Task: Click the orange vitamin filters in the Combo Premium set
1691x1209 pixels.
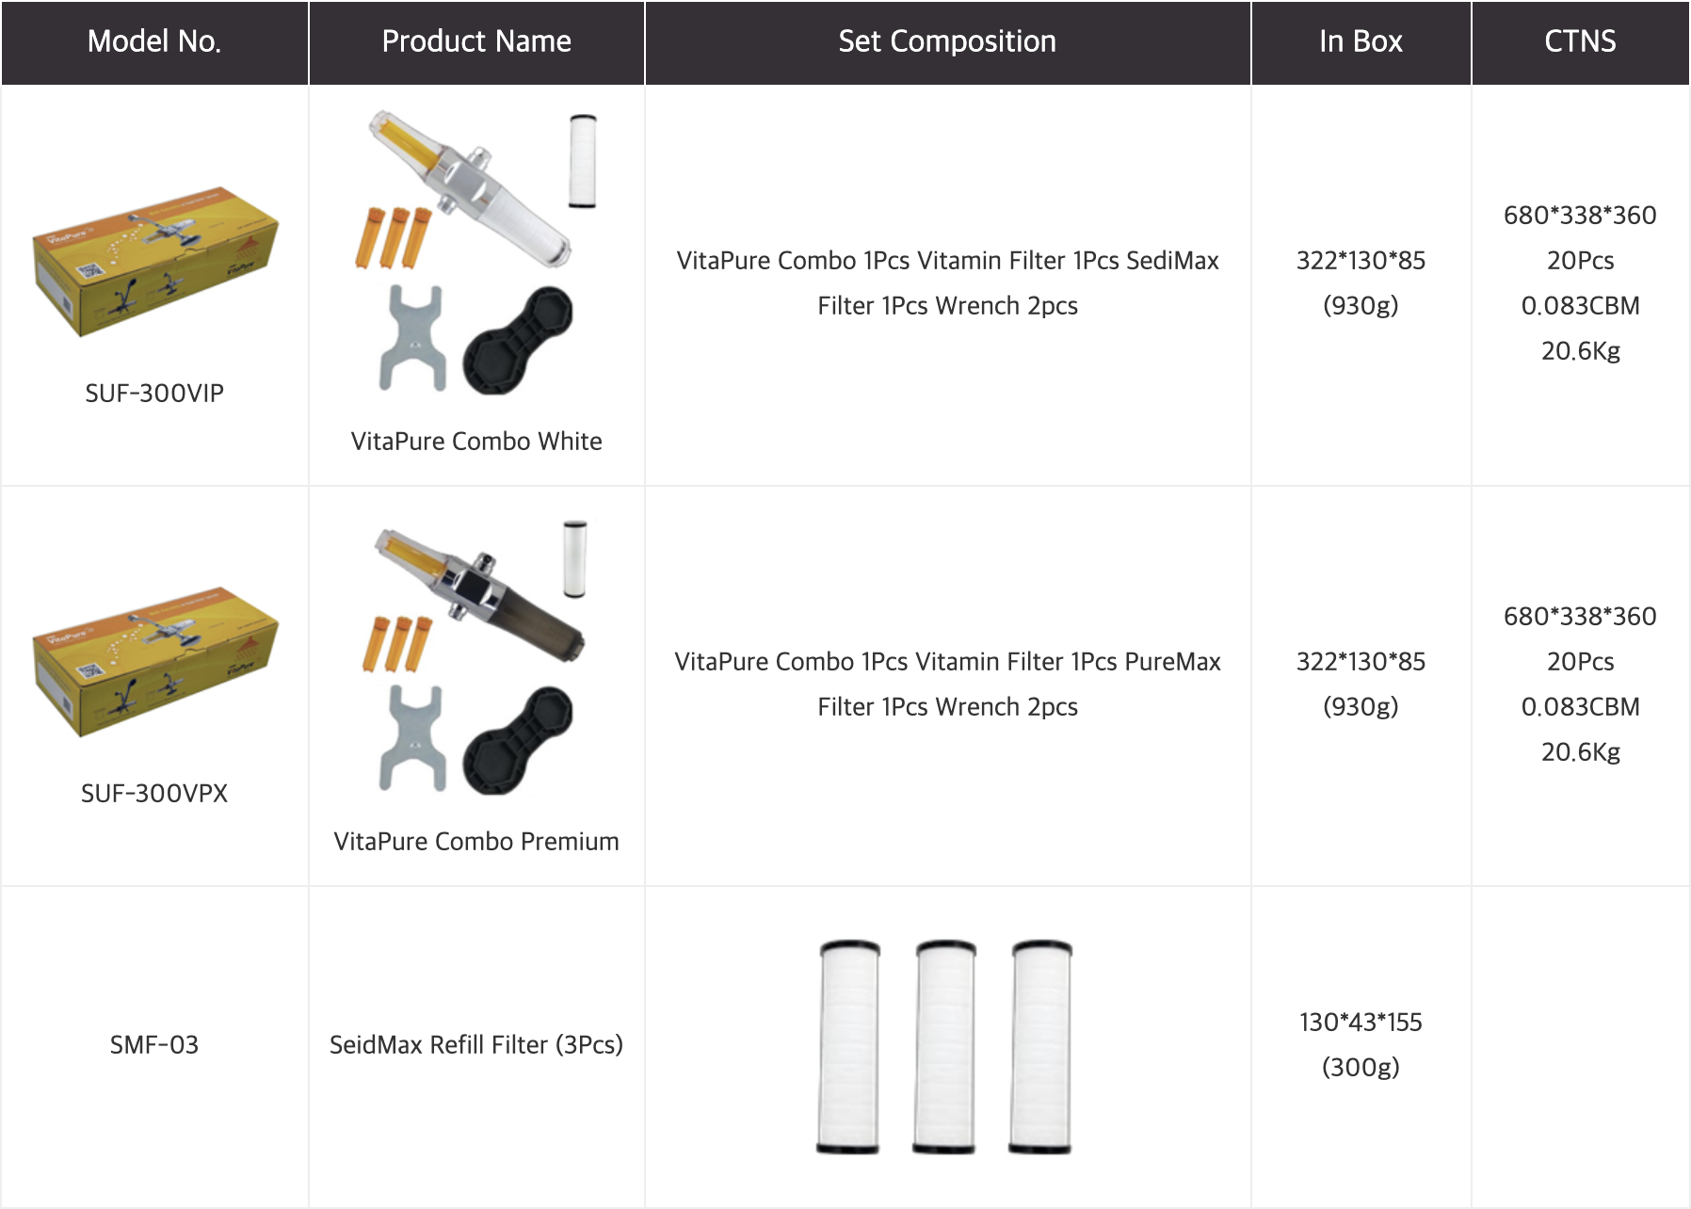Action: click(397, 644)
